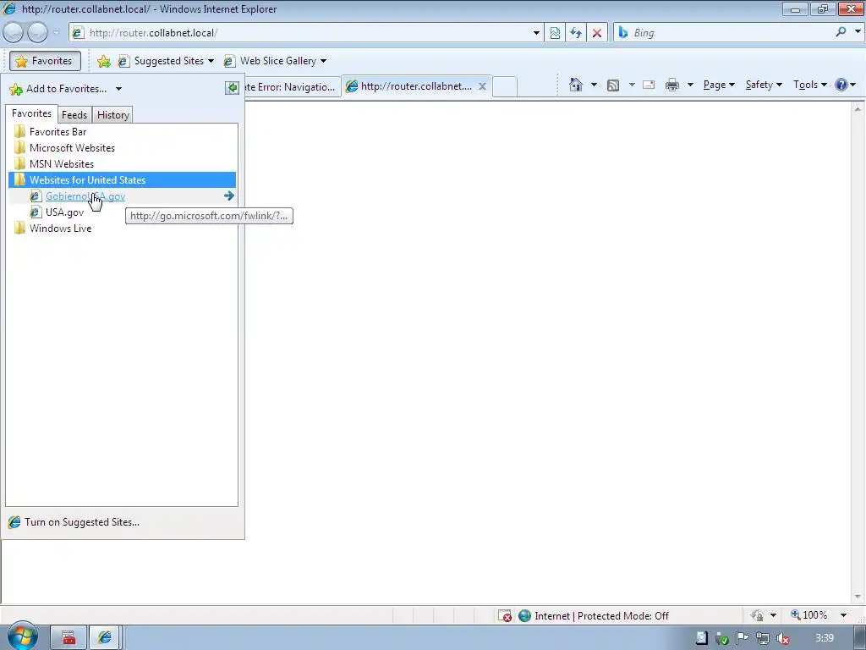Expand the Add to Favorites arrow menu
This screenshot has width=866, height=650.
118,89
